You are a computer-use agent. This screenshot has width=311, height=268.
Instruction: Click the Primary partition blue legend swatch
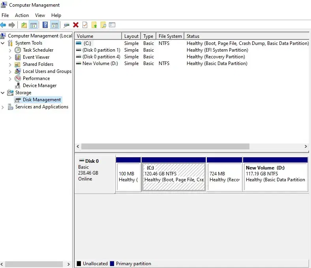pos(112,264)
